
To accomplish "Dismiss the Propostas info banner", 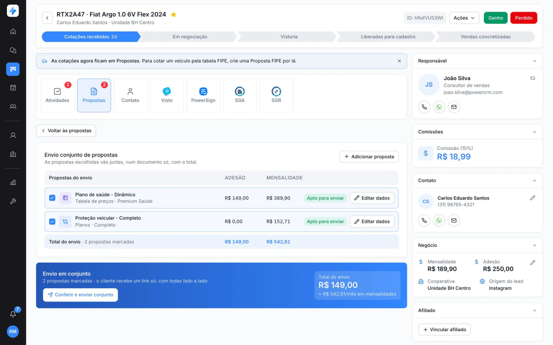I will pos(399,61).
